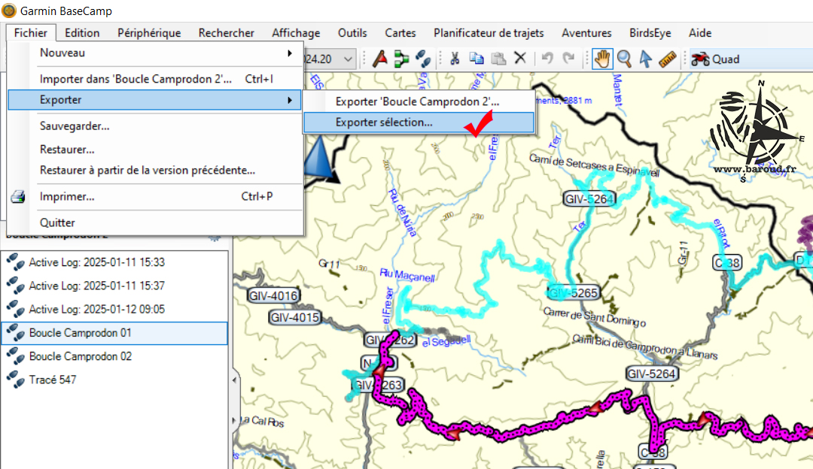The width and height of the screenshot is (813, 469).
Task: Open the Rechercher menu
Action: click(226, 32)
